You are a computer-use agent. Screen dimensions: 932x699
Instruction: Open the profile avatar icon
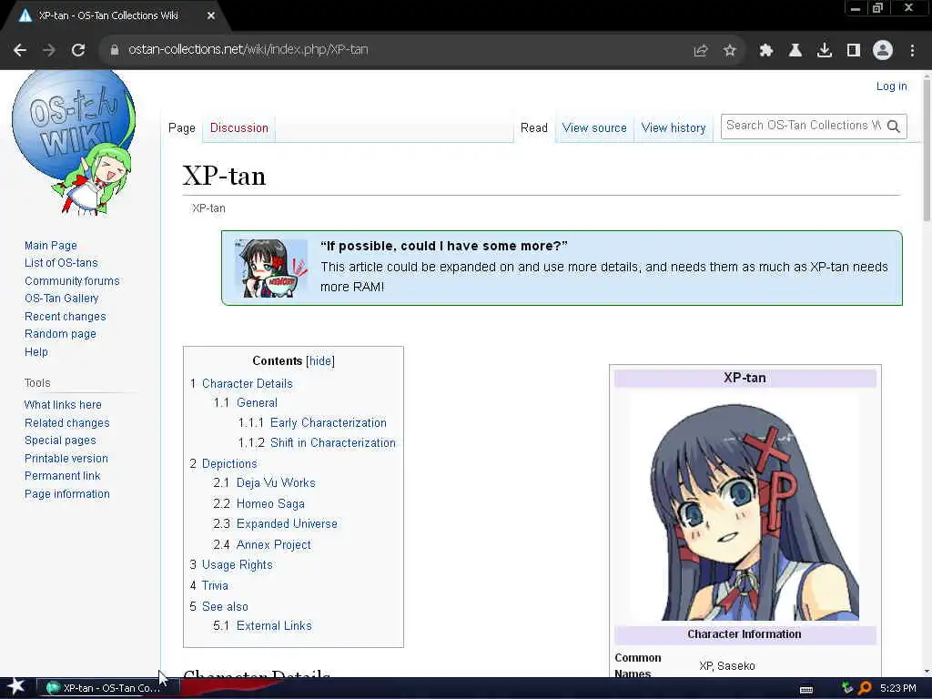click(x=883, y=50)
